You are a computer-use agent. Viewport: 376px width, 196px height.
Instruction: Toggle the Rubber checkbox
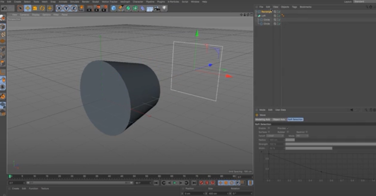coord(287,132)
